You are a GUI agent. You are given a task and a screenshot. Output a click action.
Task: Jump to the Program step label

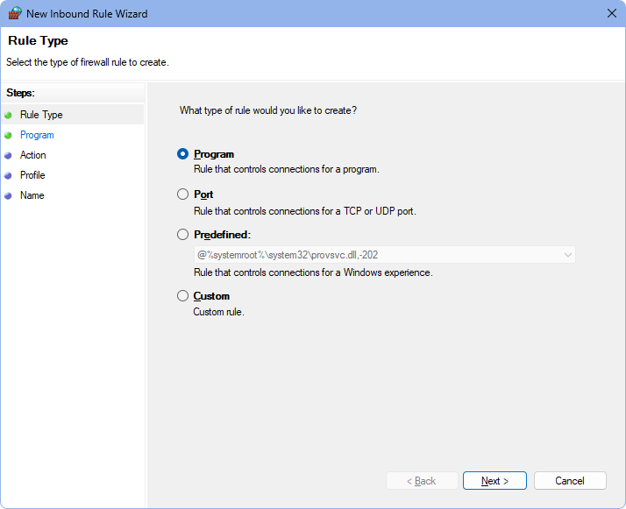pyautogui.click(x=37, y=135)
